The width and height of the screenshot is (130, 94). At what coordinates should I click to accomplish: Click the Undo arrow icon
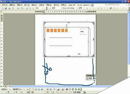click(x=22, y=8)
